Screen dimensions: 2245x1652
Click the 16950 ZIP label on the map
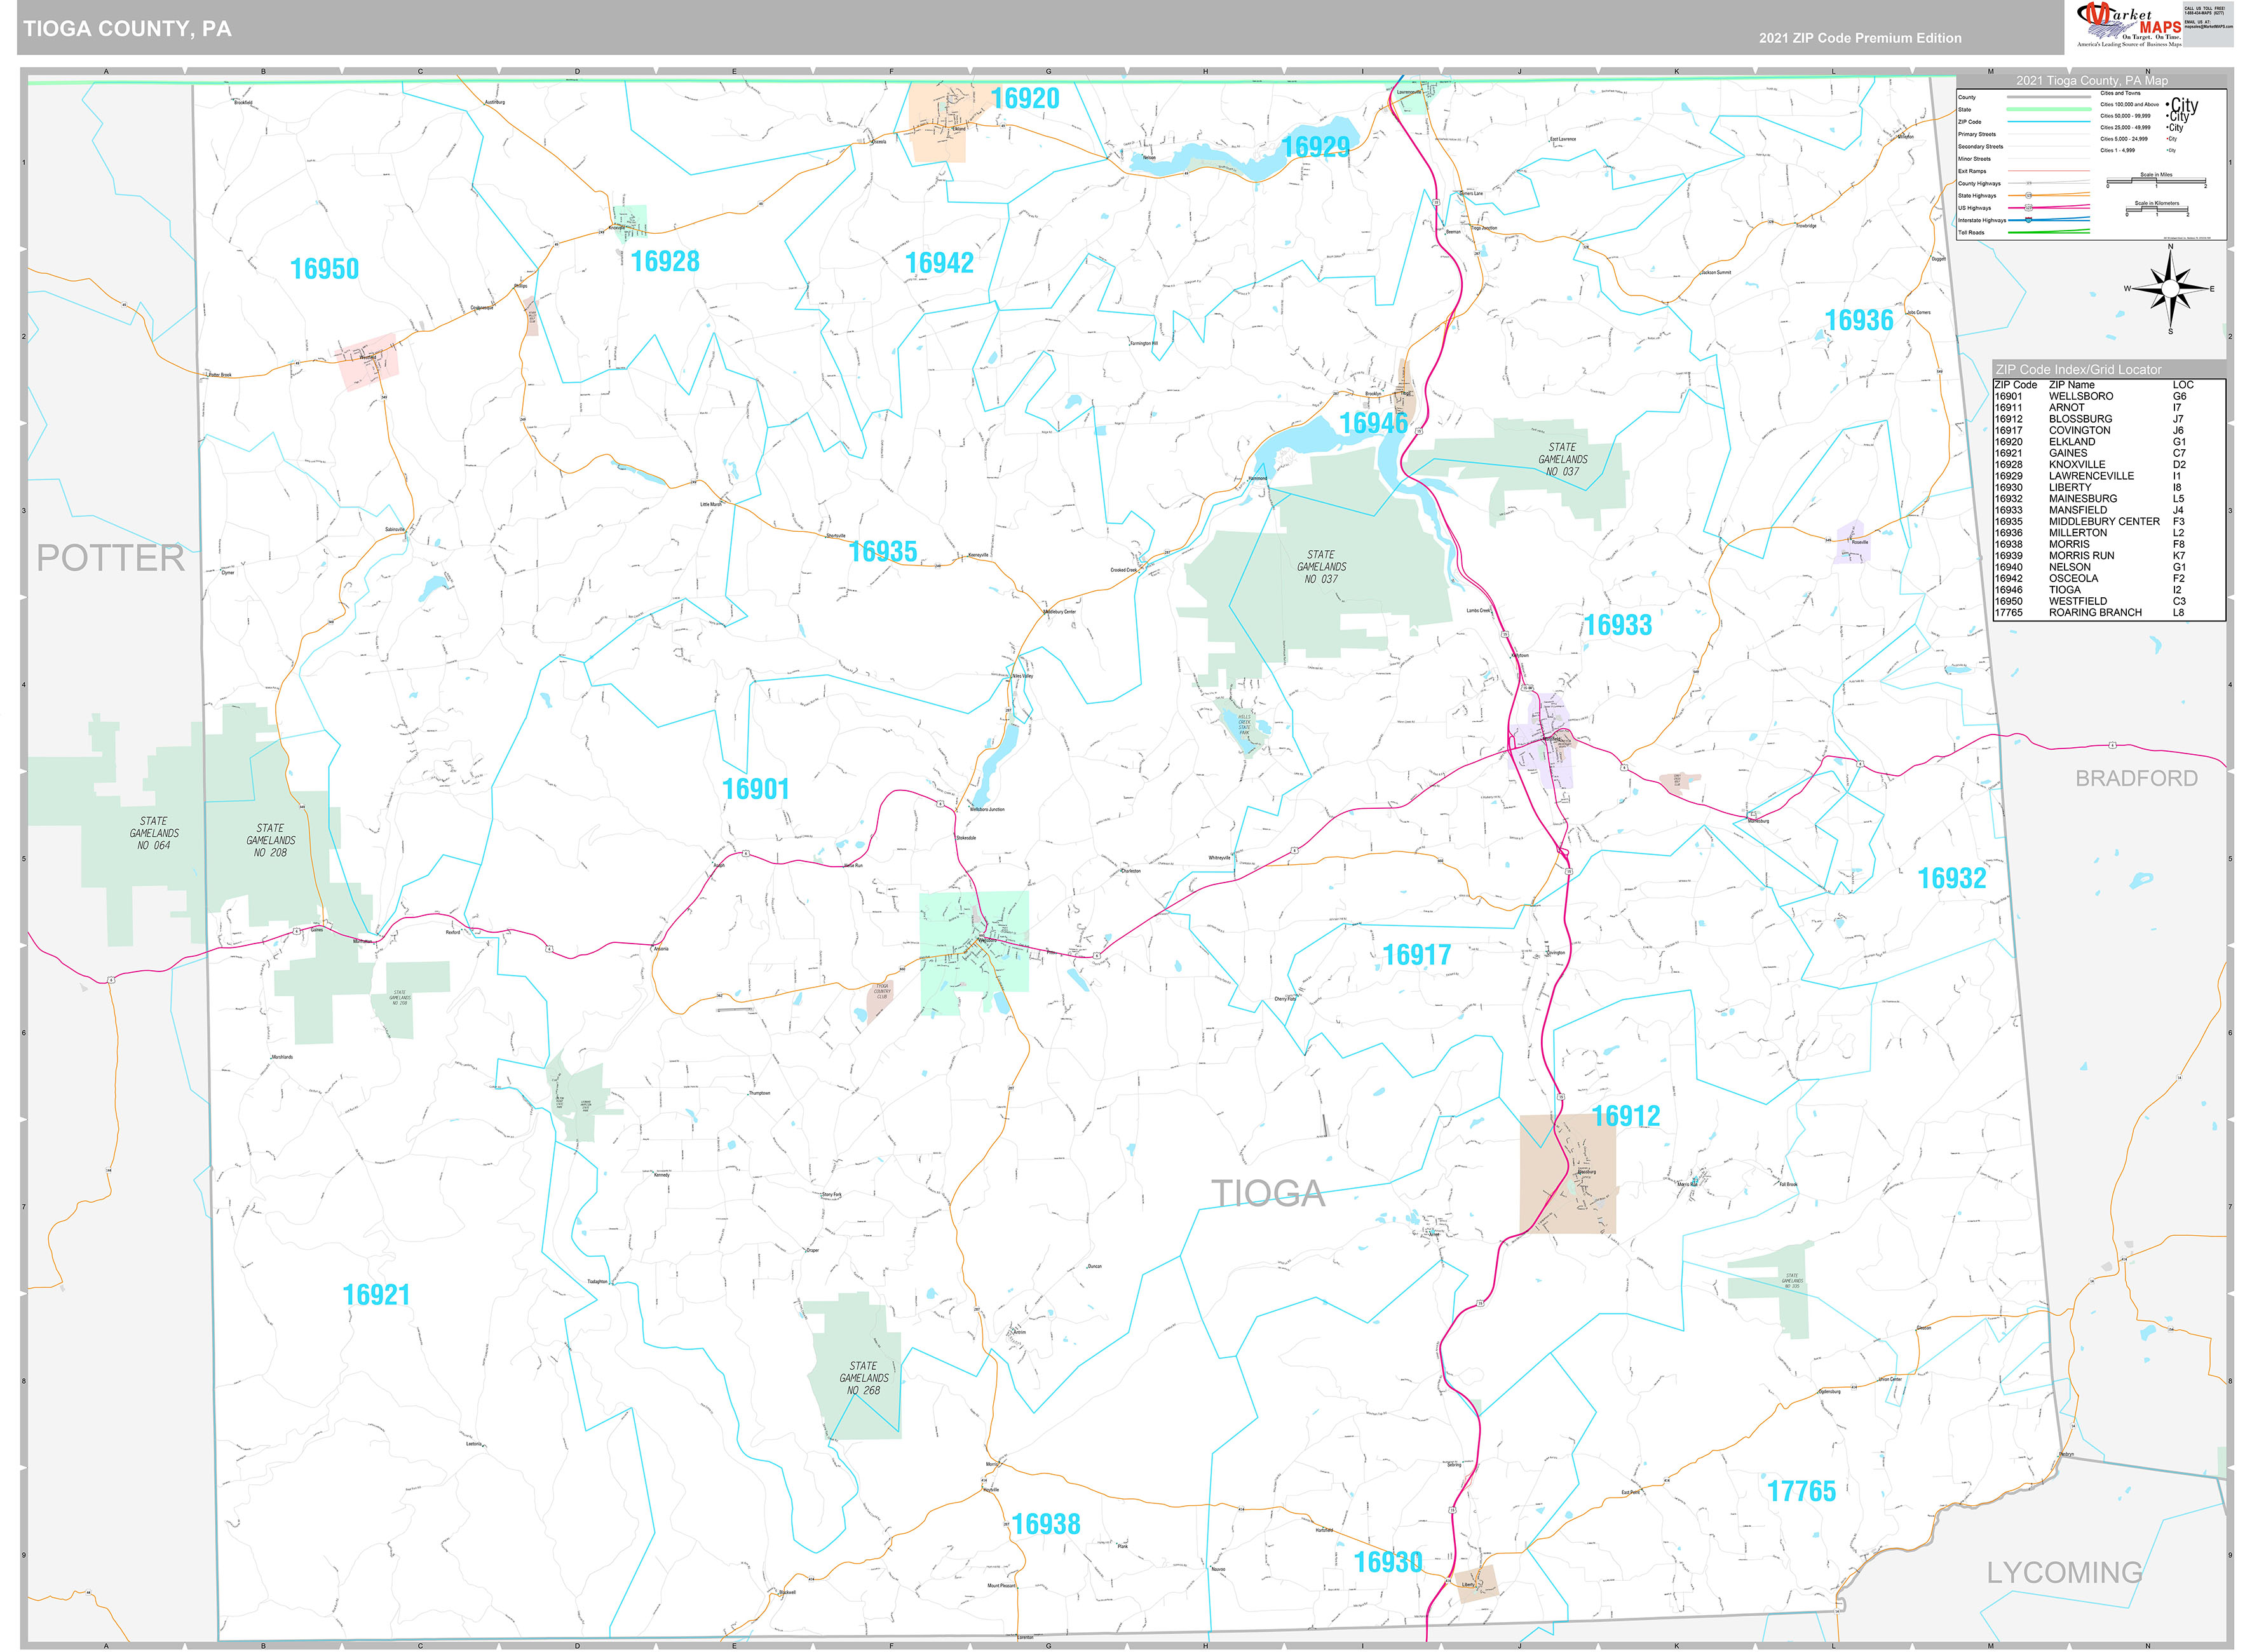(324, 269)
